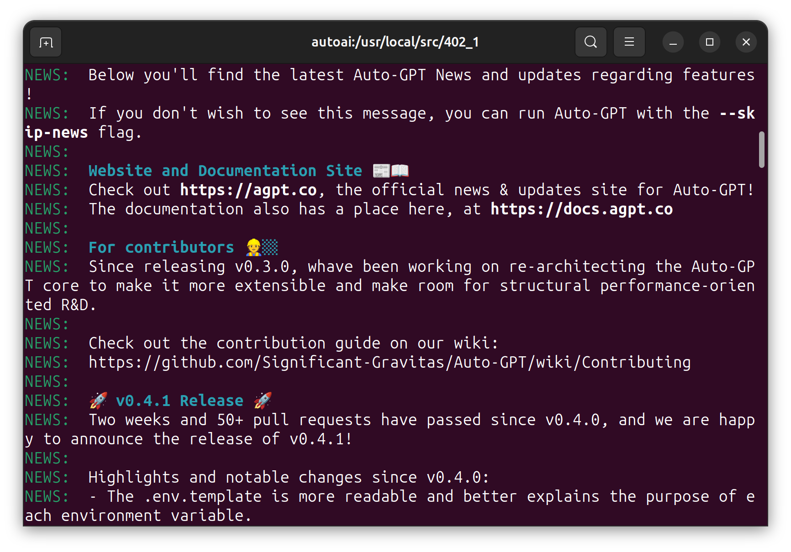Click the open book emoji
791x552 pixels.
(x=400, y=171)
